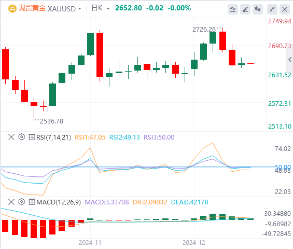Screen dimensions: 293x249
Task: Click the 2024-12 date axis label
Action: [x=194, y=243]
